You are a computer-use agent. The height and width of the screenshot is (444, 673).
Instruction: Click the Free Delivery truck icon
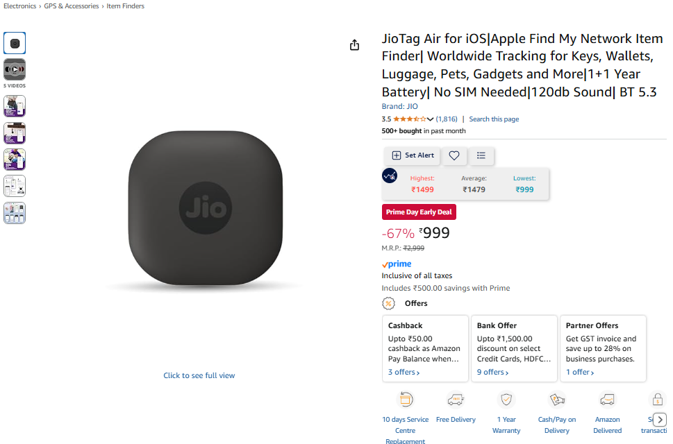pos(456,400)
